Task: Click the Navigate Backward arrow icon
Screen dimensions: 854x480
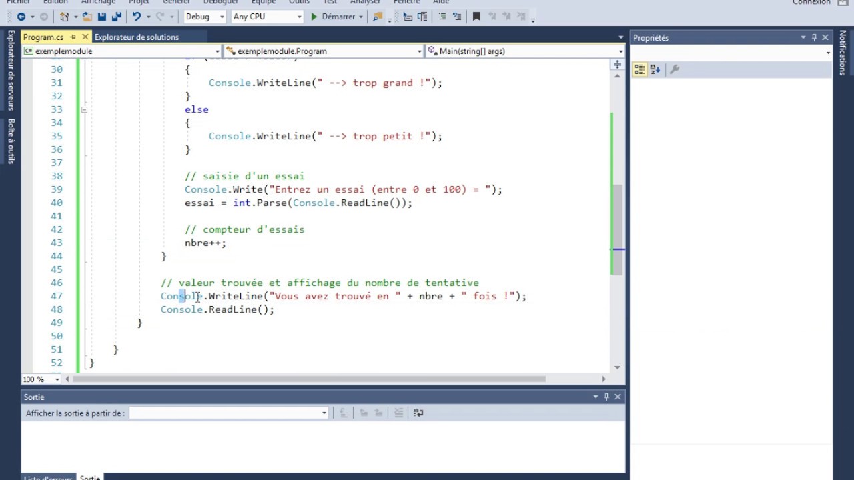Action: point(22,17)
